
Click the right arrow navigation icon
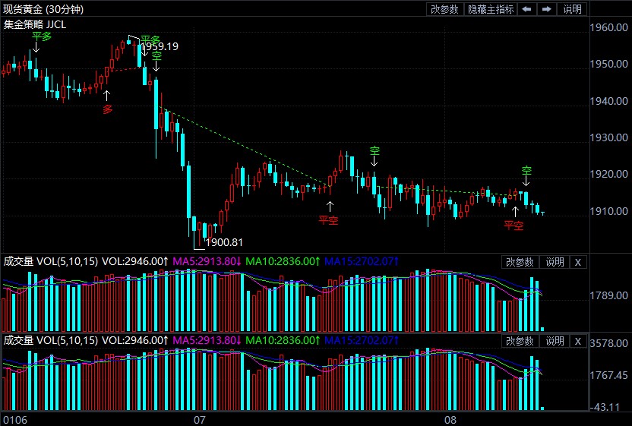click(547, 9)
